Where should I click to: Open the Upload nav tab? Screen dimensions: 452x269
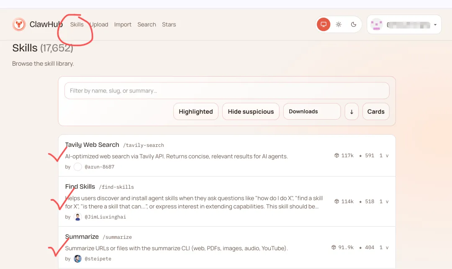tap(99, 25)
